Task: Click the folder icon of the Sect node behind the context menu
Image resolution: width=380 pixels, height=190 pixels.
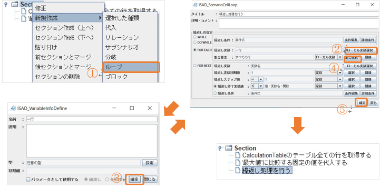Action: tap(15, 4)
